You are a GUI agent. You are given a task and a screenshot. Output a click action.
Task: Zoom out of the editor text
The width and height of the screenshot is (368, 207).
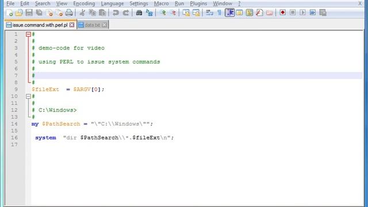tap(173, 13)
